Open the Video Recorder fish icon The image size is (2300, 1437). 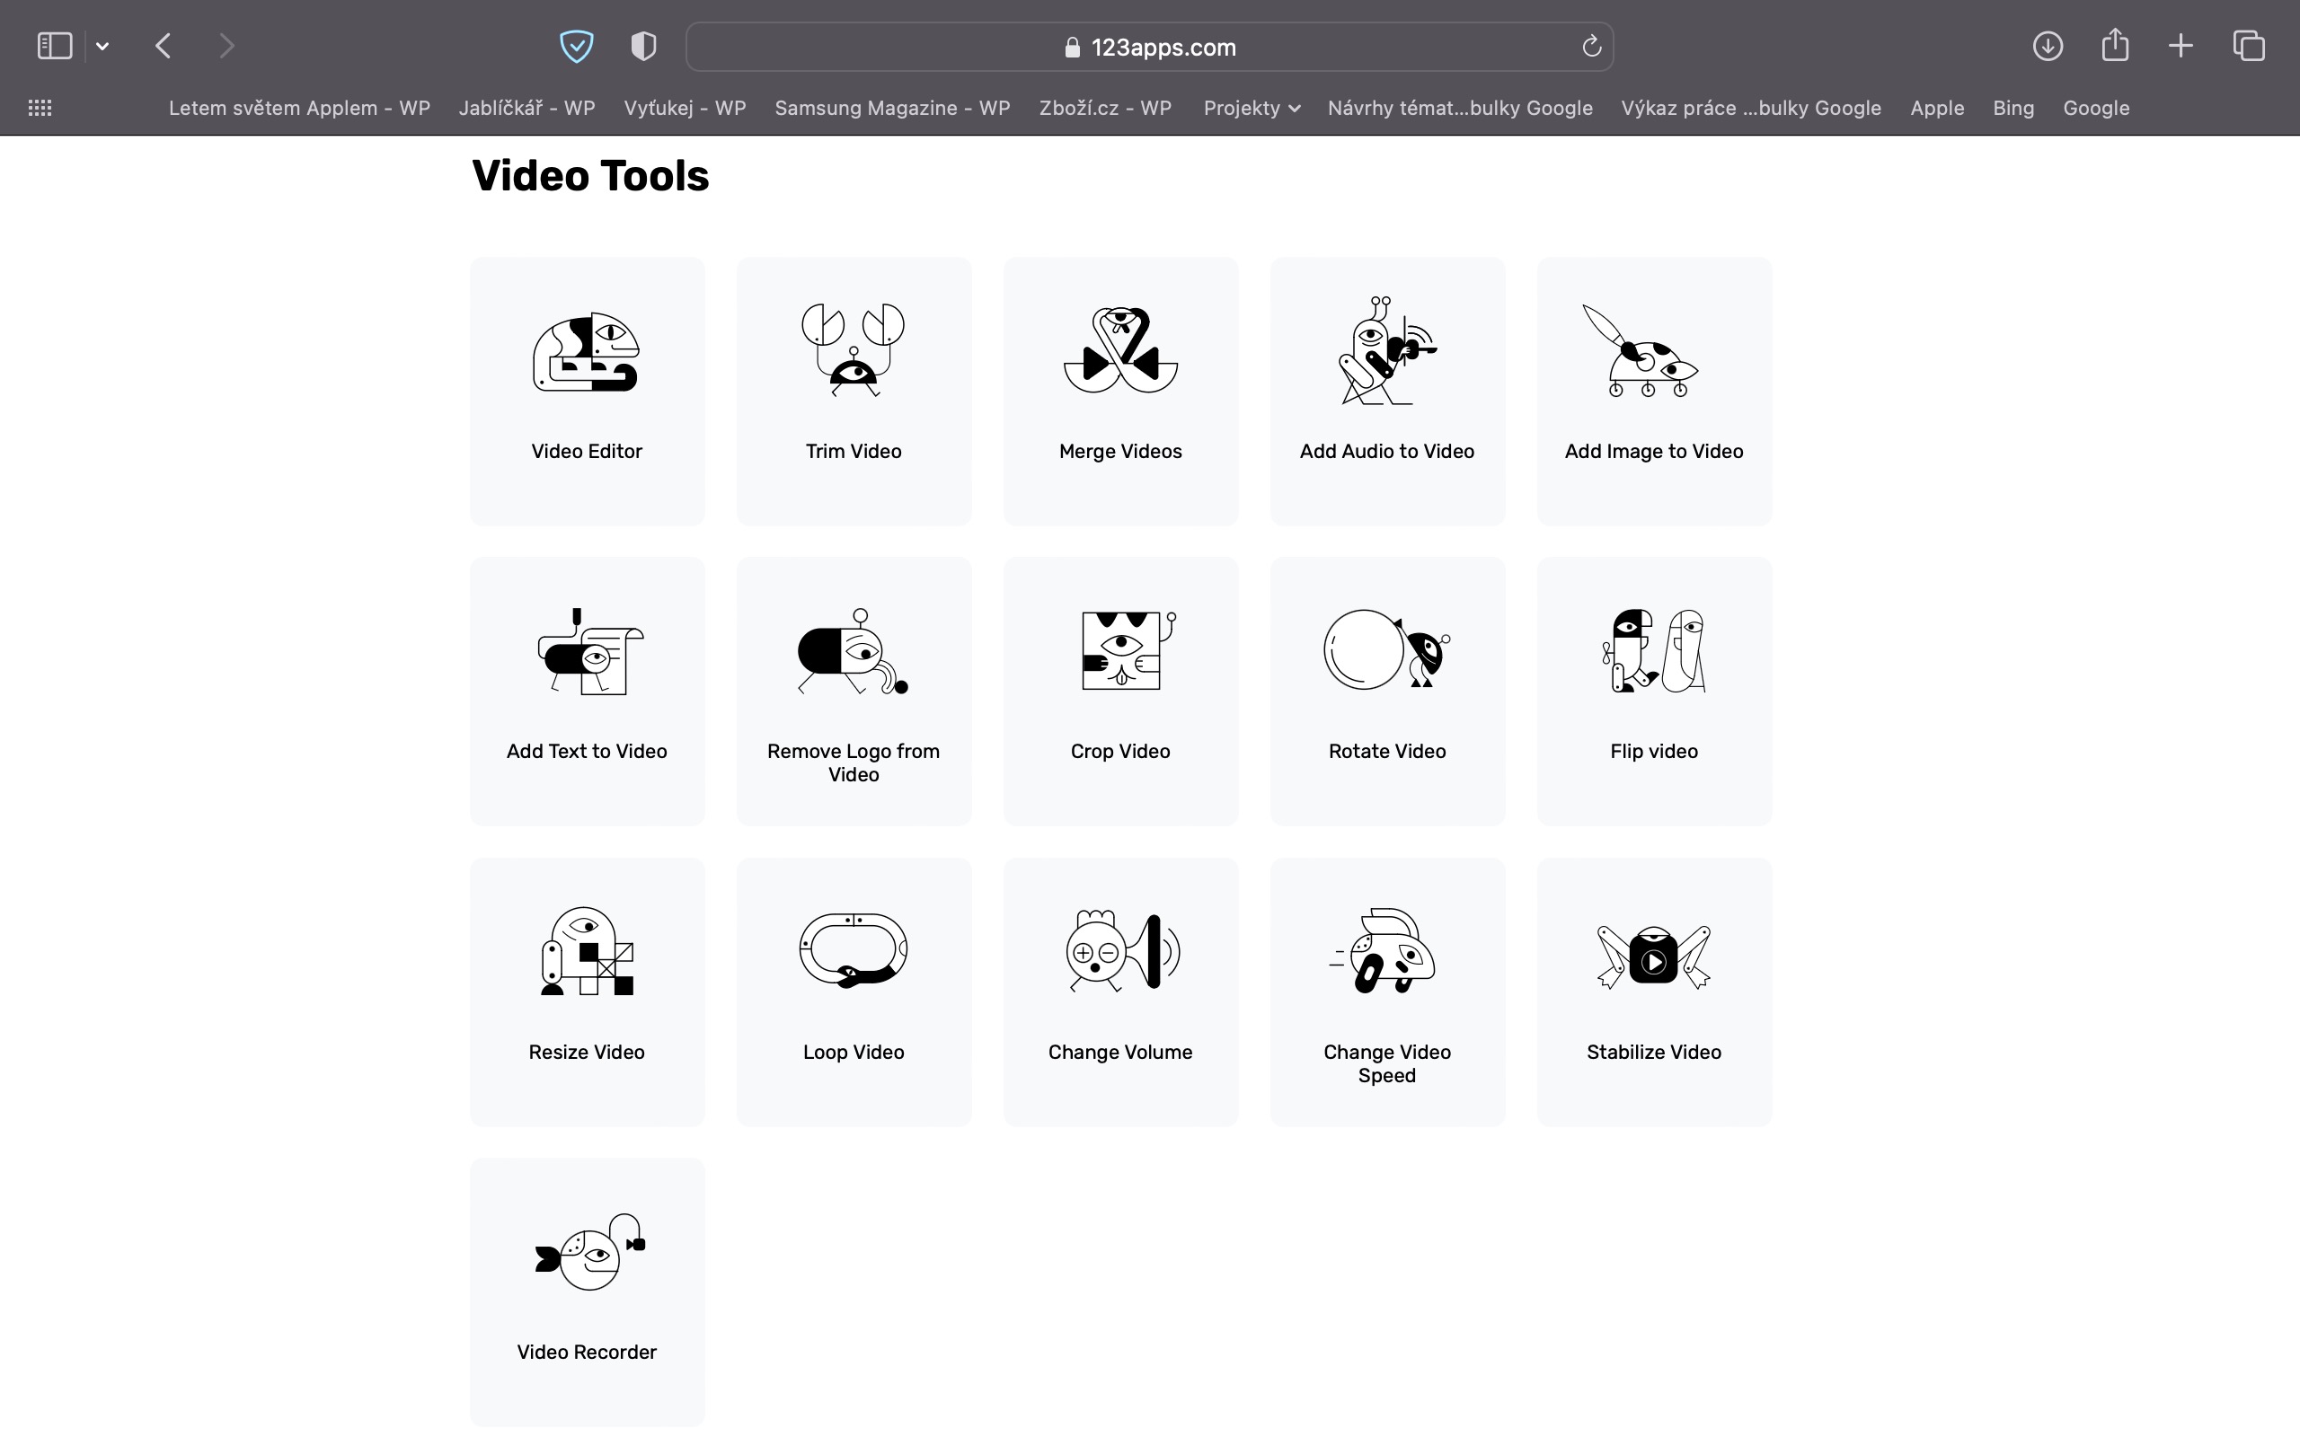(x=589, y=1253)
